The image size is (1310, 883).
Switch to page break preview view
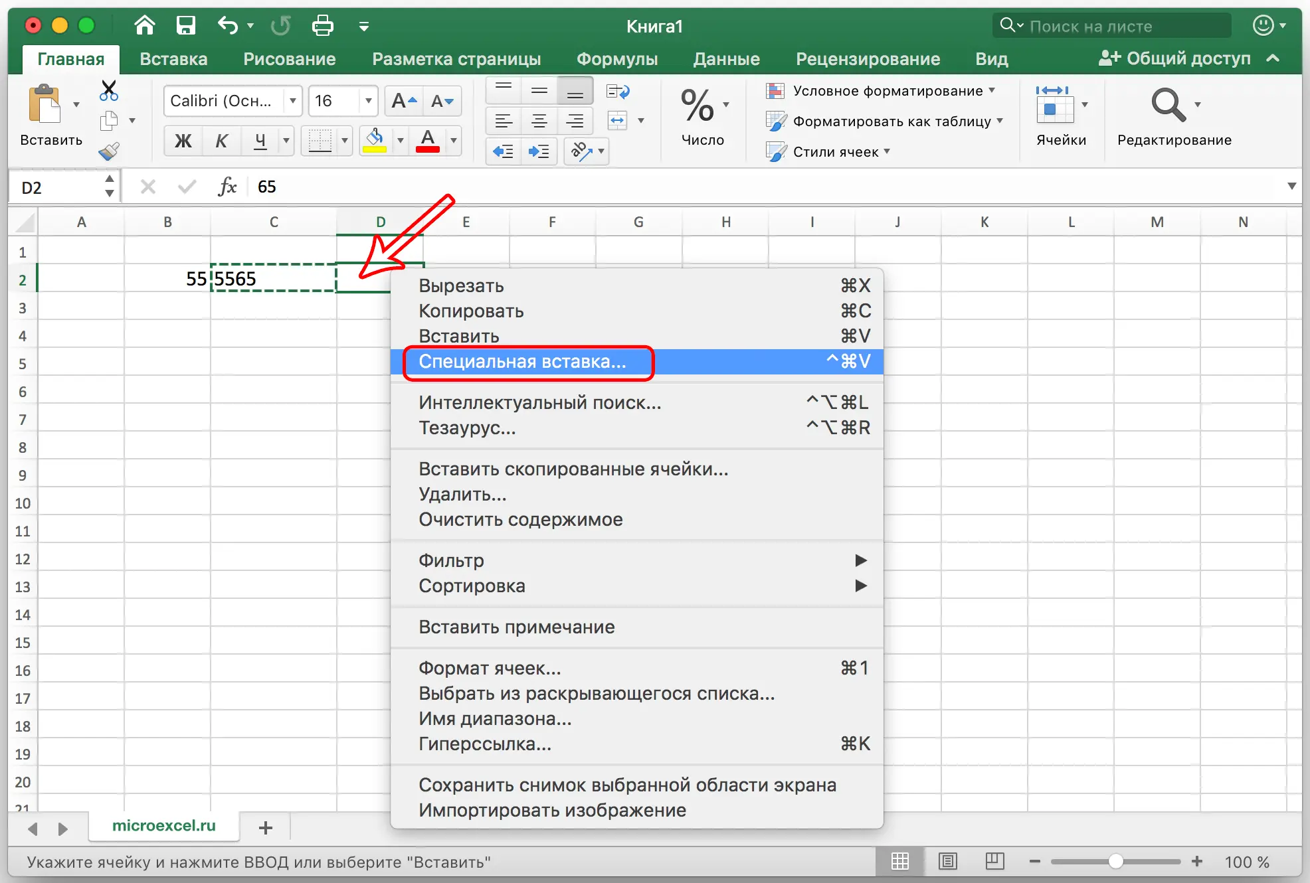994,862
